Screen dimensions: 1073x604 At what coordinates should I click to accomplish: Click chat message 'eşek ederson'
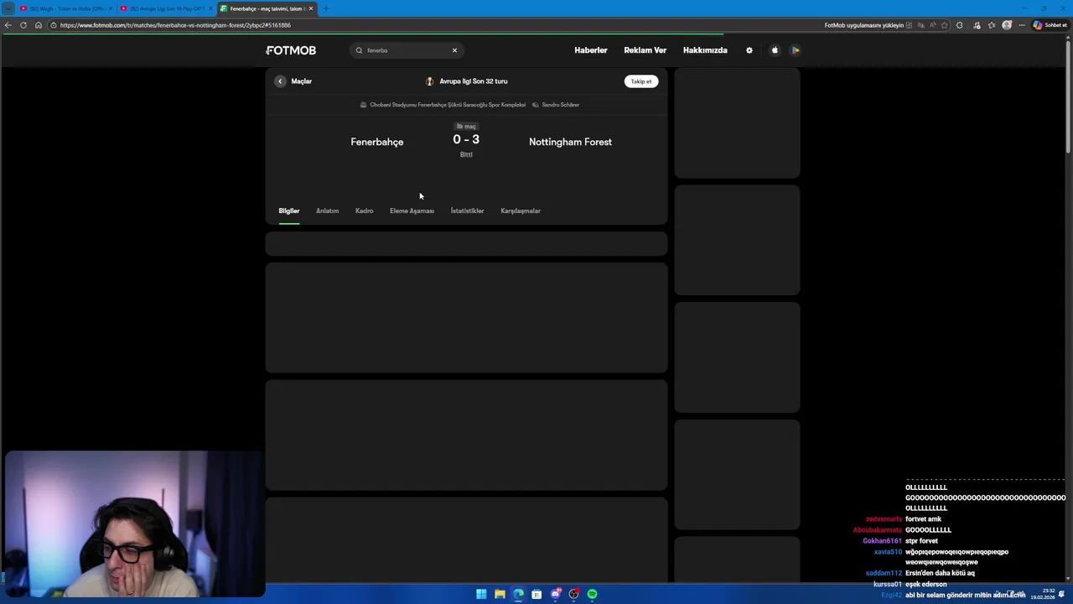[925, 585]
